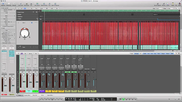Screen dimensions: 182x102
Task: Click the Fast Forward transport button
Action: click(x=49, y=99)
